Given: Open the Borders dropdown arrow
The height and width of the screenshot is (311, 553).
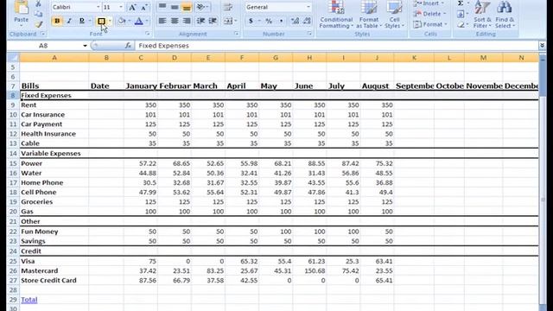Looking at the screenshot, I should pos(110,21).
